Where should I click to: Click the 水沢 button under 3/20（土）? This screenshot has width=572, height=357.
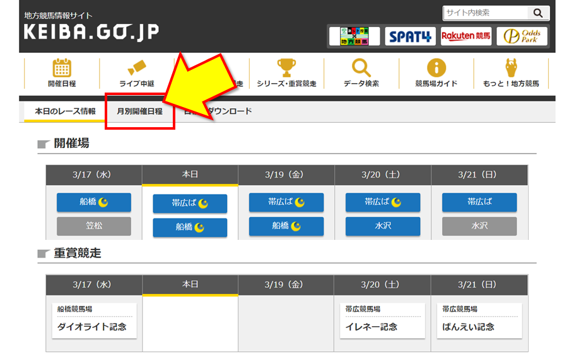pyautogui.click(x=383, y=225)
